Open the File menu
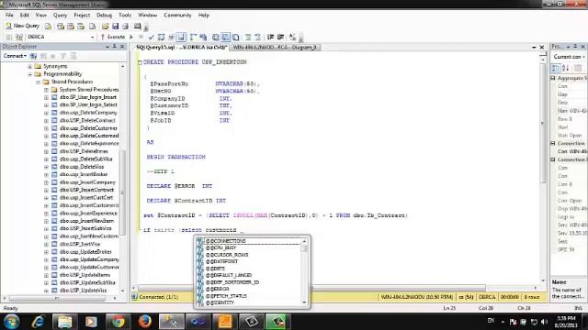This screenshot has width=588, height=330. 9,16
